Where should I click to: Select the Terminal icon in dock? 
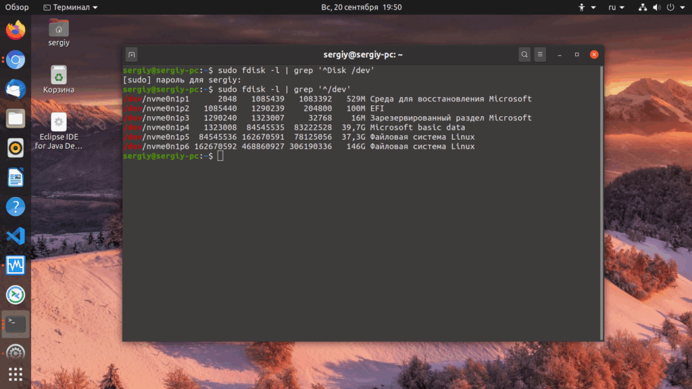coord(16,324)
